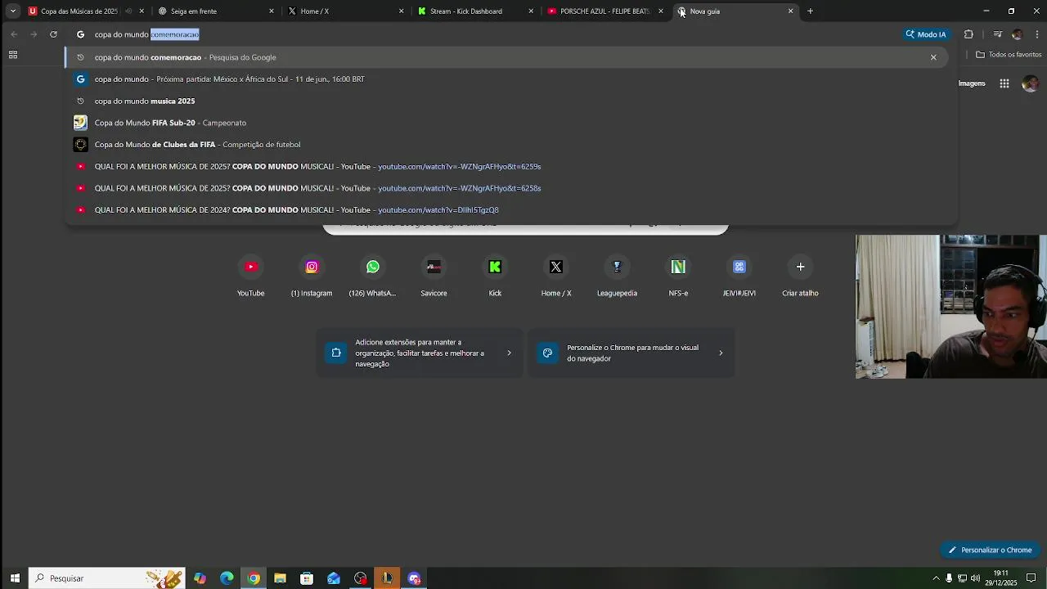Open the volume control in system tray
The width and height of the screenshot is (1047, 589).
[x=975, y=578]
